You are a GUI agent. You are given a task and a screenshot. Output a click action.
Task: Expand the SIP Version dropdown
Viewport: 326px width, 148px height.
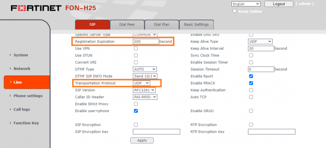pyautogui.click(x=144, y=90)
